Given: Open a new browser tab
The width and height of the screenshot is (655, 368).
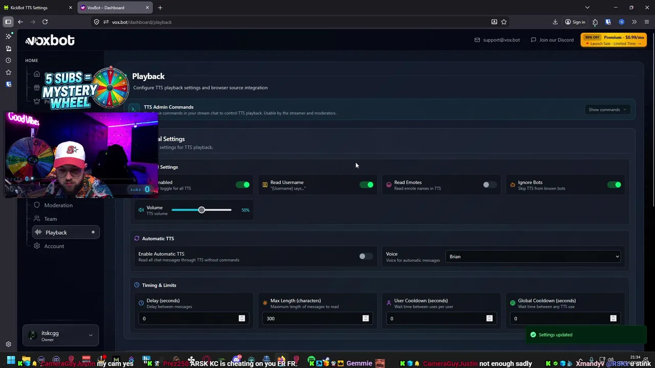Looking at the screenshot, I should pos(160,8).
